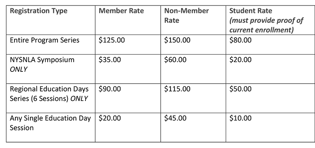315x148 pixels.
Task: Click the $45.00 non-member price
Action: pyautogui.click(x=175, y=118)
